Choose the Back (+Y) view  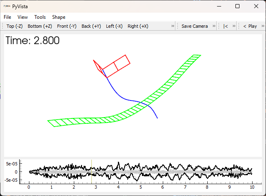[91, 26]
